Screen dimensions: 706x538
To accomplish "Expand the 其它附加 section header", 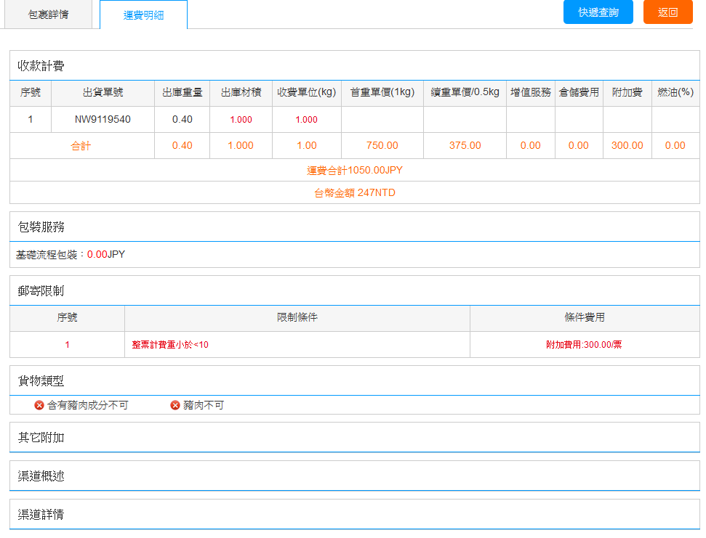I will point(41,437).
